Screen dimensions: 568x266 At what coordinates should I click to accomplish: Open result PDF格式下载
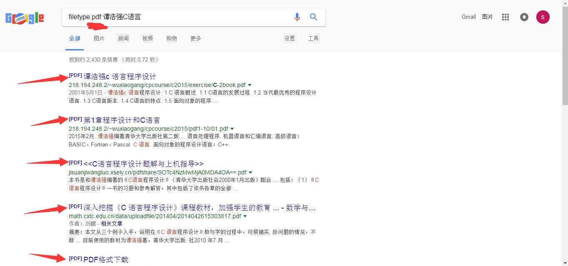point(106,260)
